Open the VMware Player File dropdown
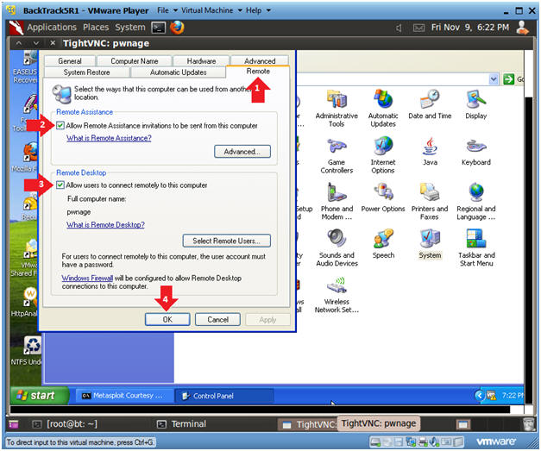 (x=167, y=10)
